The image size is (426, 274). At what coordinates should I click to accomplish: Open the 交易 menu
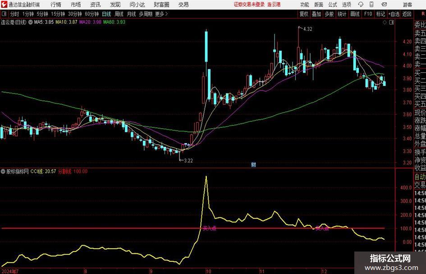click(x=183, y=4)
